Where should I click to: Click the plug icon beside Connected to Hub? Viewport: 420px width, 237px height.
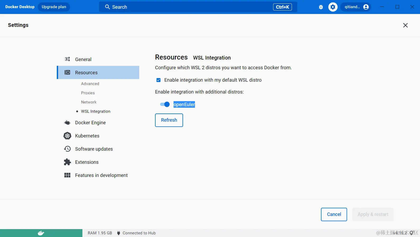click(119, 233)
